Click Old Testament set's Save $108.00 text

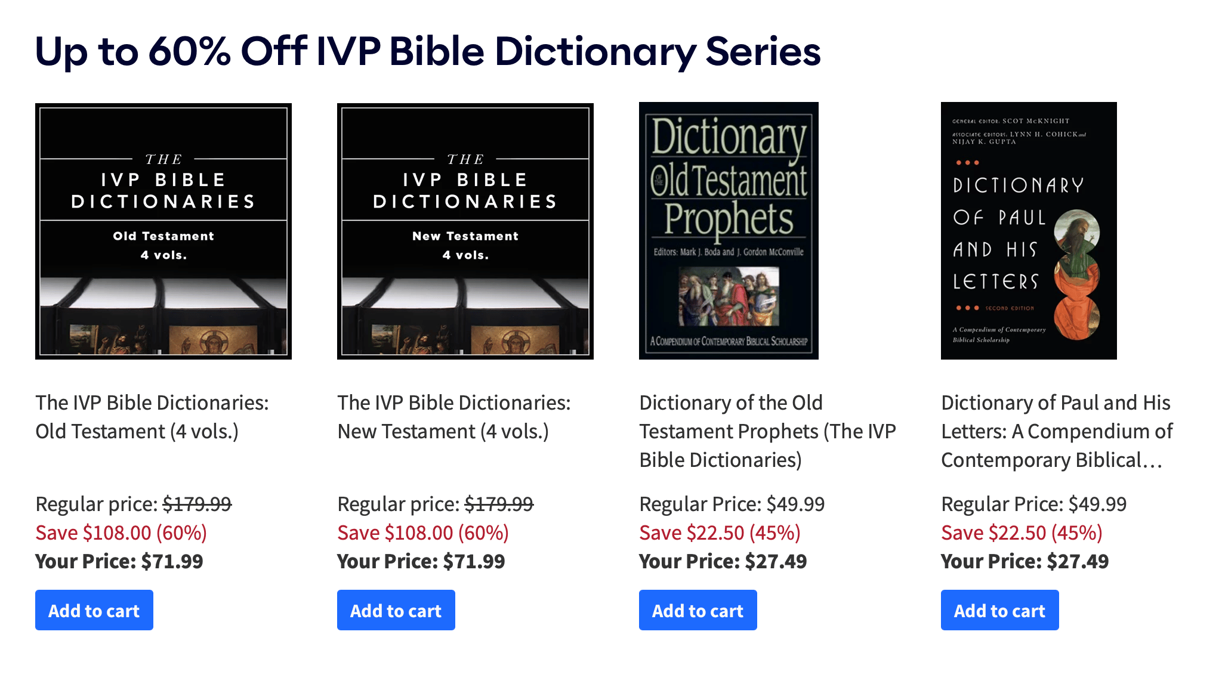pos(121,533)
